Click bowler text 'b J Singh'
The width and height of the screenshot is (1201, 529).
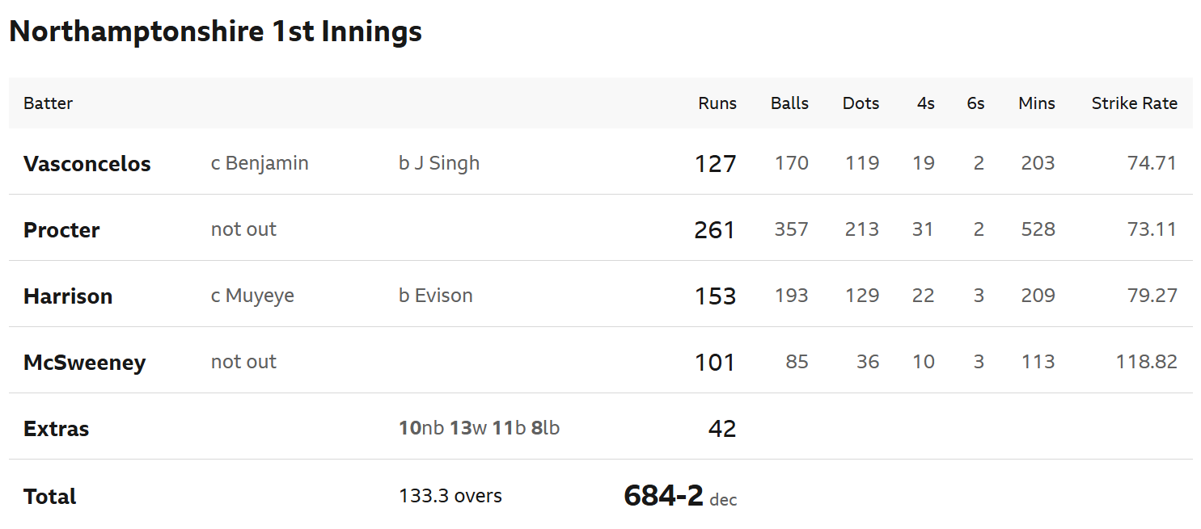[x=439, y=163]
